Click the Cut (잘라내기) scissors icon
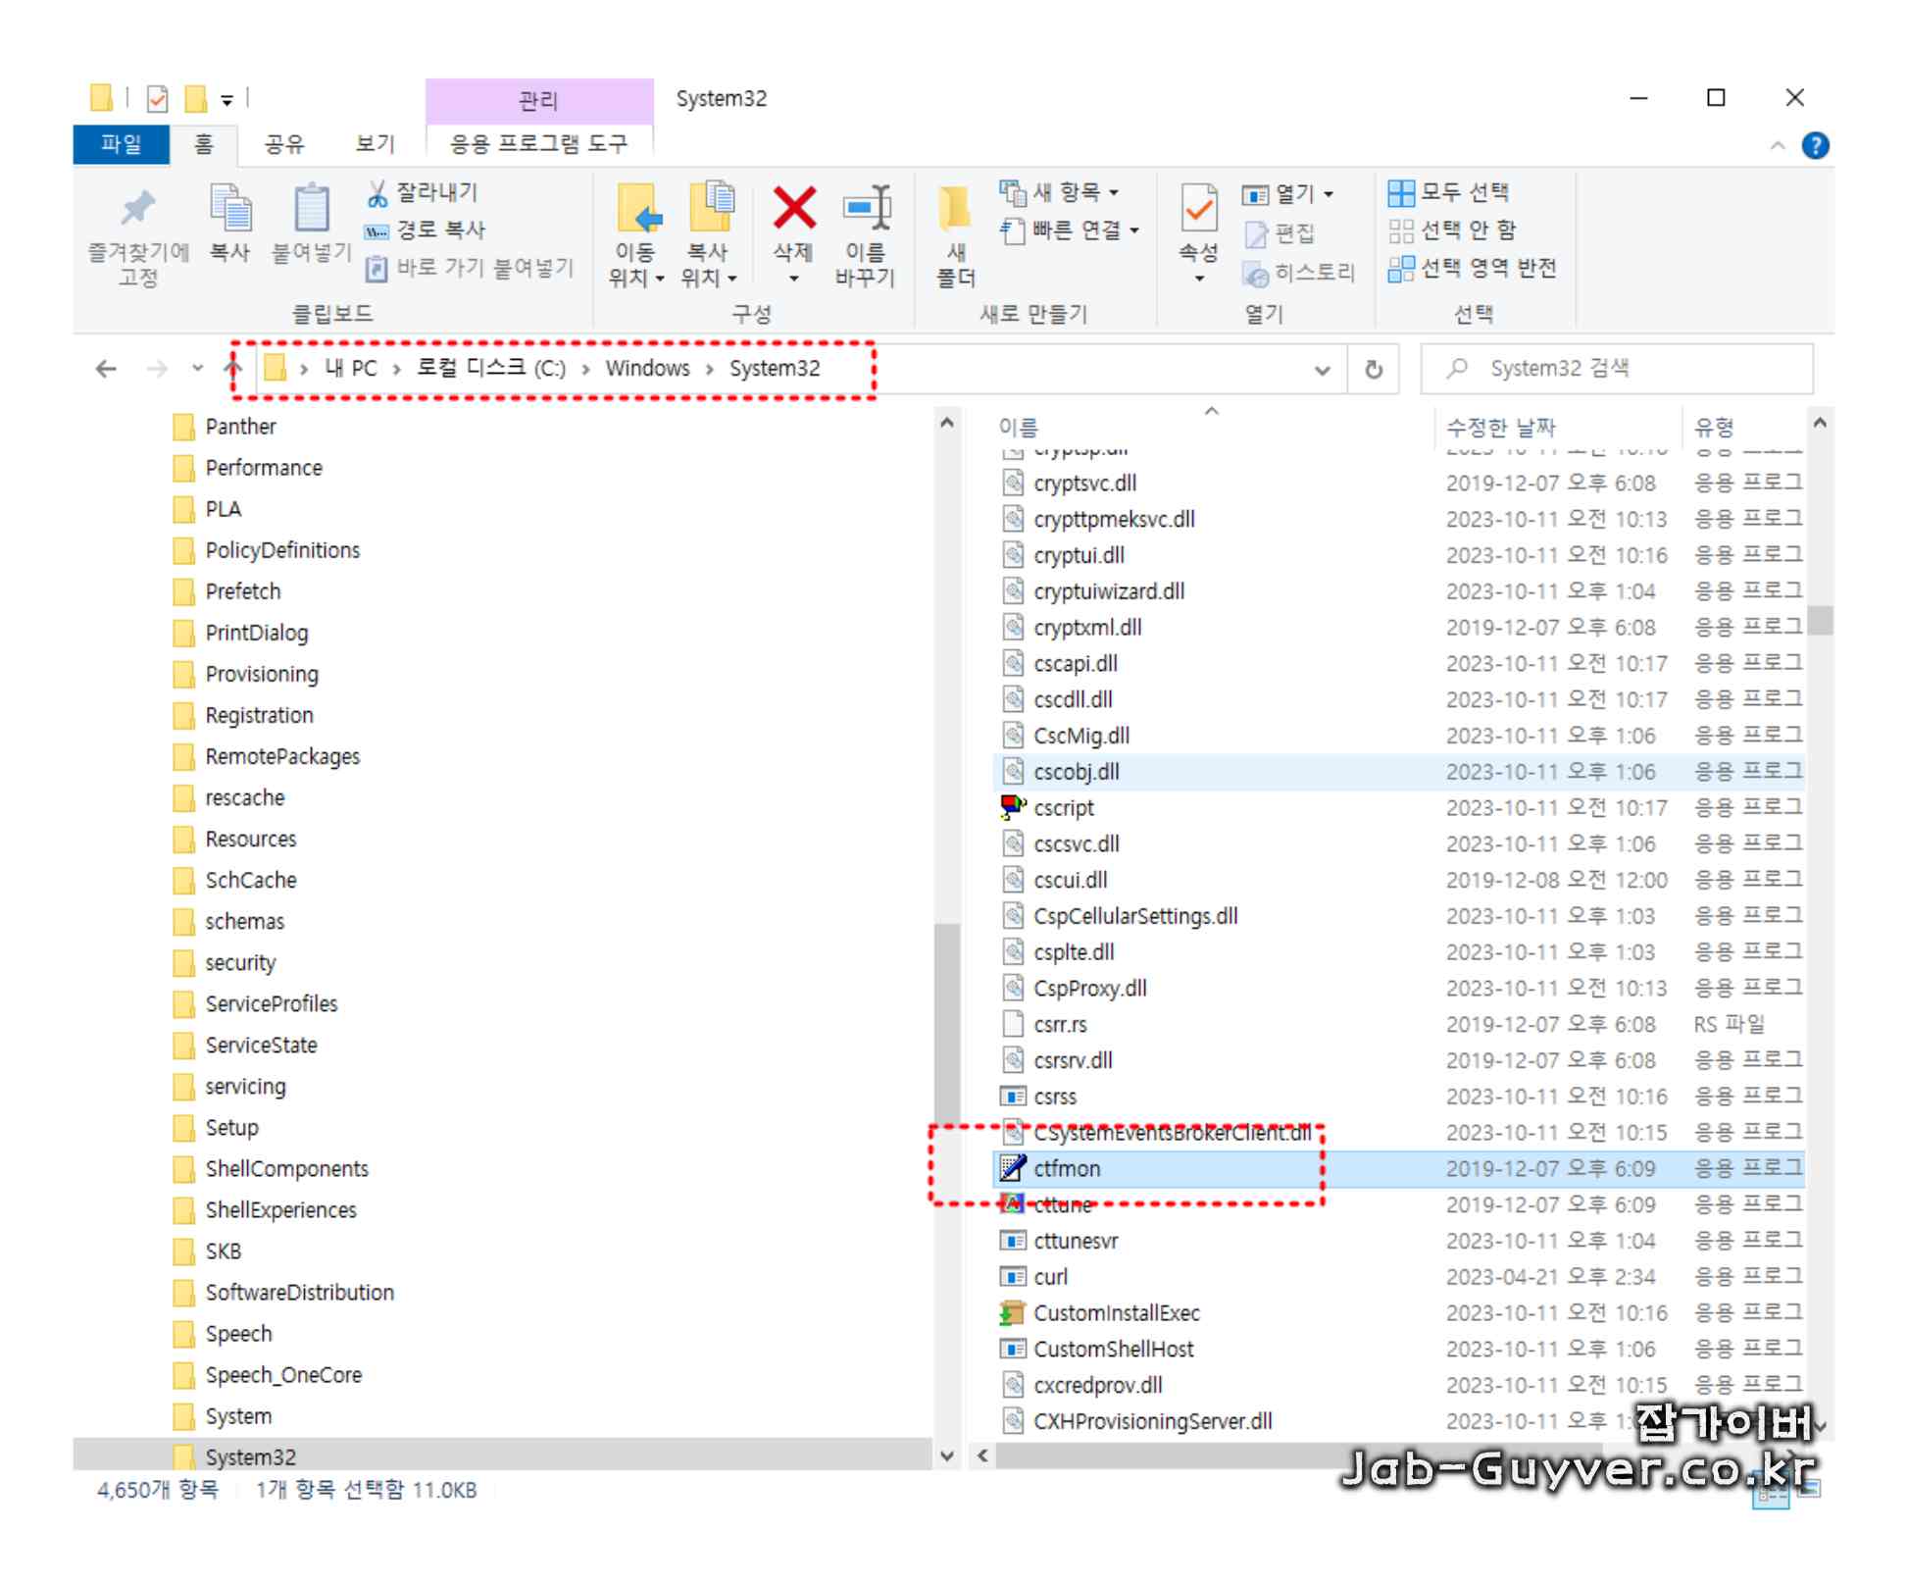1908x1583 pixels. [x=377, y=193]
